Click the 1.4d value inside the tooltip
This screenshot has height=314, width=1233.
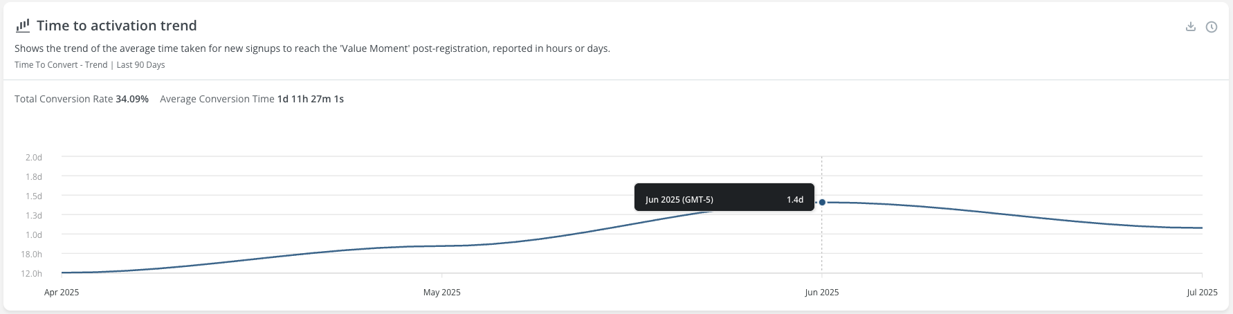coord(795,200)
